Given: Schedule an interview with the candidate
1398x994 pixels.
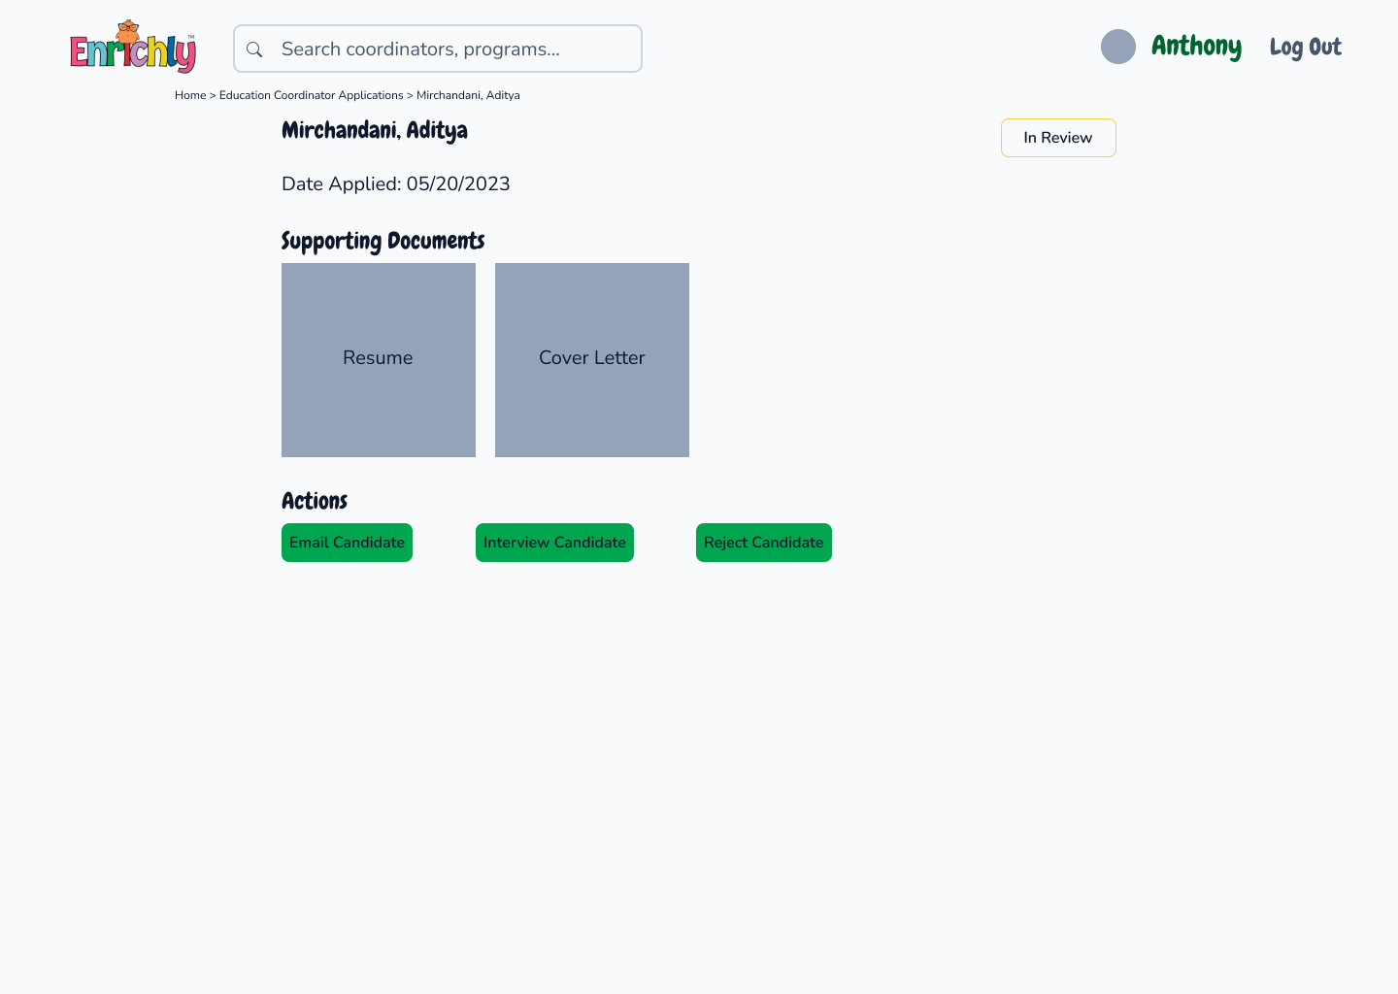Looking at the screenshot, I should click(554, 543).
